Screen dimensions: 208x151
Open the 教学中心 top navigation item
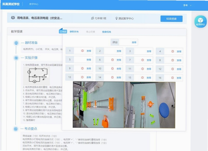(x=34, y=4)
